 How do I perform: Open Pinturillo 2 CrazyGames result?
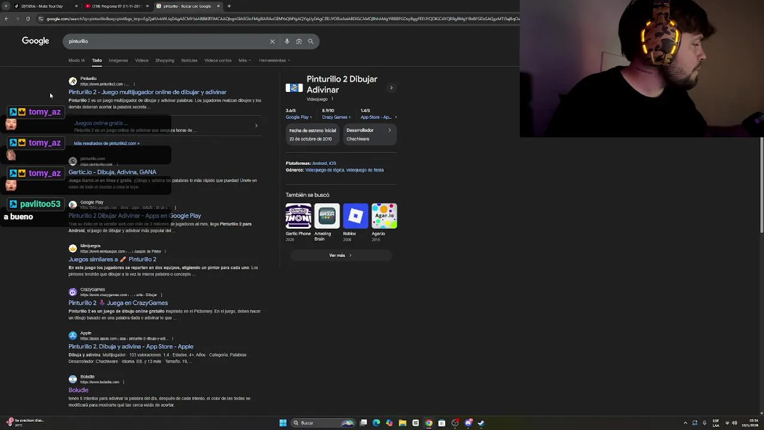coord(118,303)
